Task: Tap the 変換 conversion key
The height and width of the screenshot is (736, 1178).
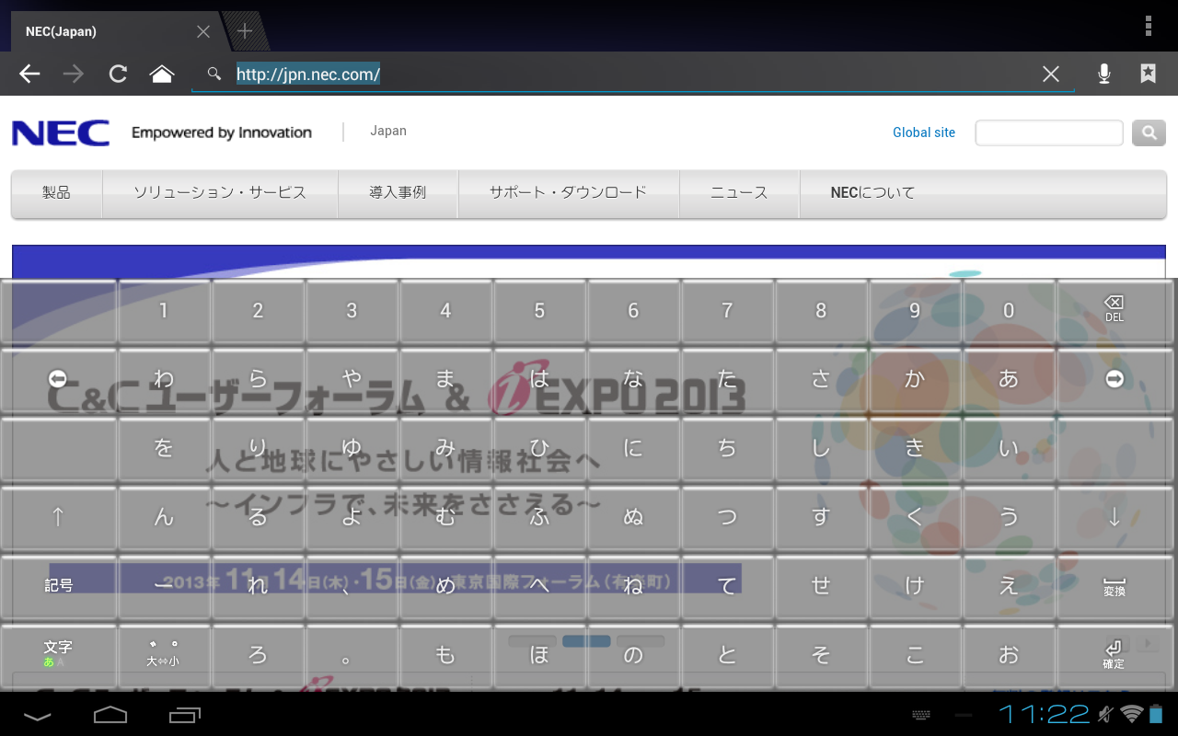Action: click(1114, 586)
